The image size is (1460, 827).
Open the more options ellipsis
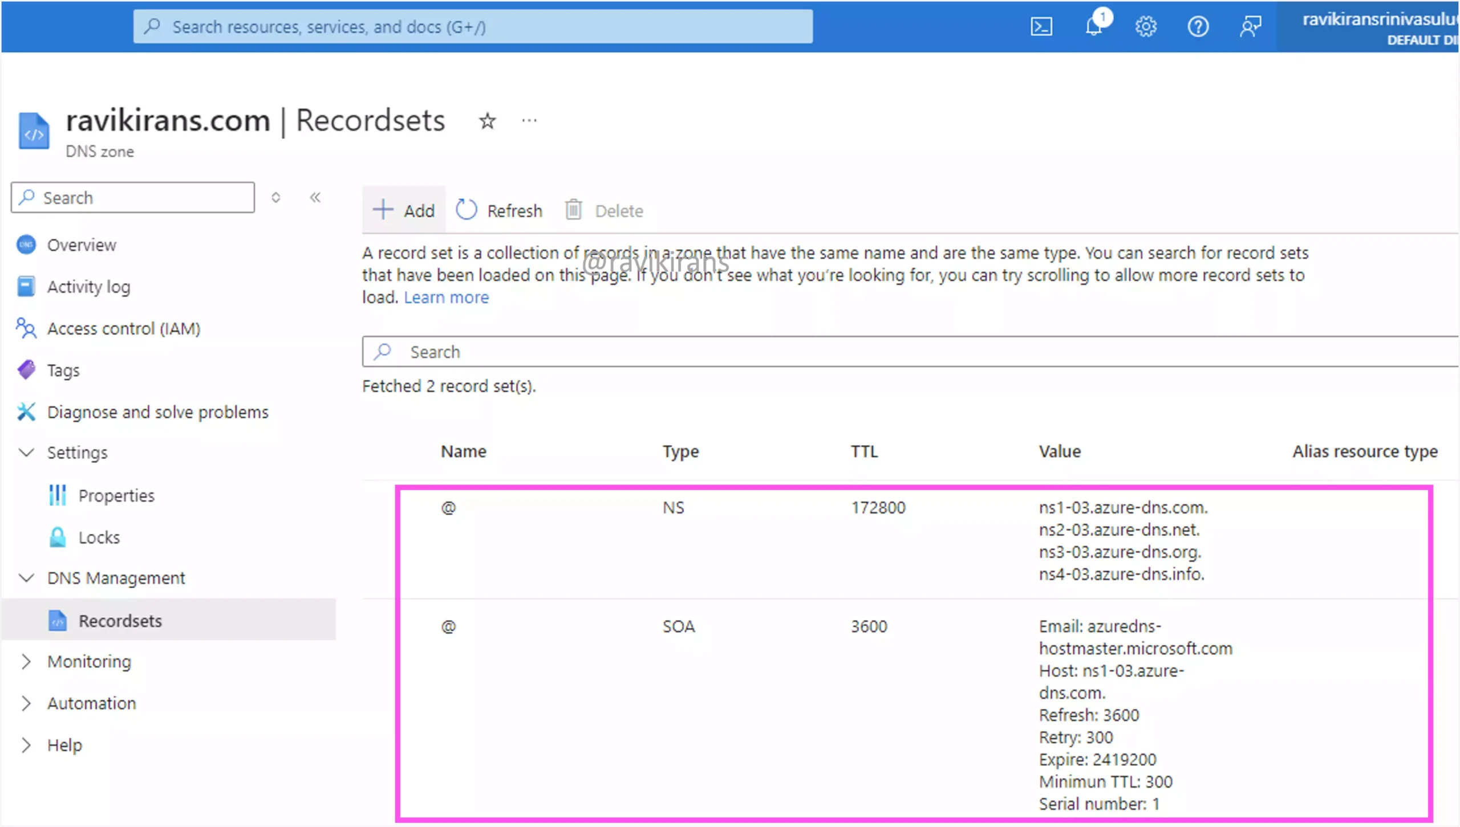(x=529, y=121)
